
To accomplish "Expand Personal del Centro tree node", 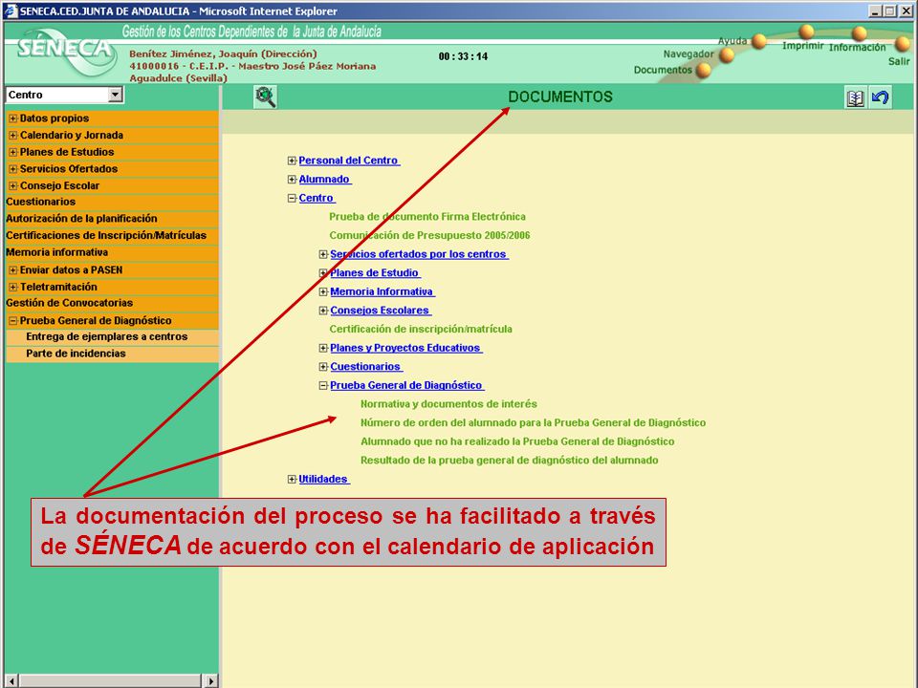I will point(292,161).
